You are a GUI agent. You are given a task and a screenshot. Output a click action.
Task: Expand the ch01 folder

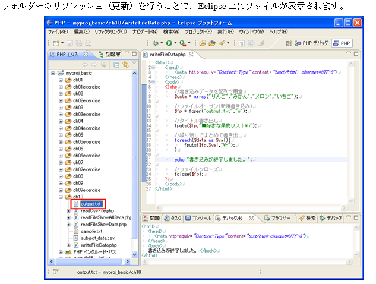pyautogui.click(x=61, y=80)
